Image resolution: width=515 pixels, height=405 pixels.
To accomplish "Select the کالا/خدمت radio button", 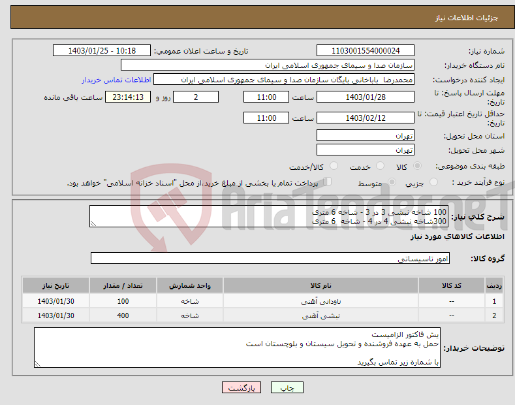I will 334,166.
